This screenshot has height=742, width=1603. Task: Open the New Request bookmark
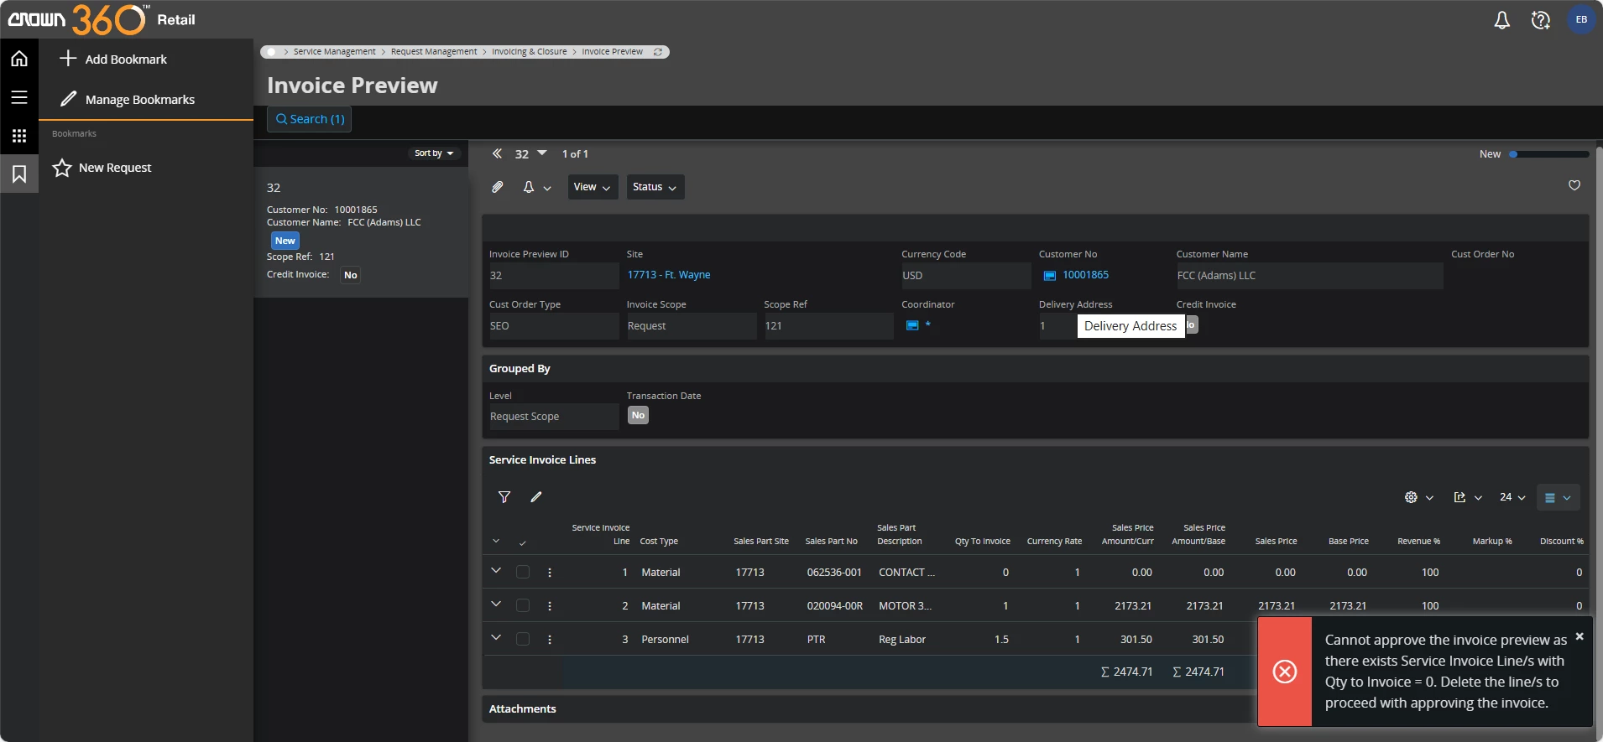click(x=114, y=168)
